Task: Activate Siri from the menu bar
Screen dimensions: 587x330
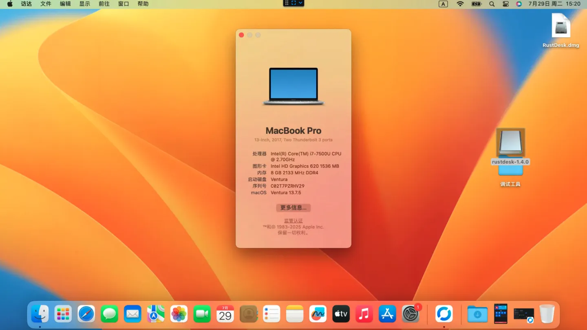Action: pos(519,4)
